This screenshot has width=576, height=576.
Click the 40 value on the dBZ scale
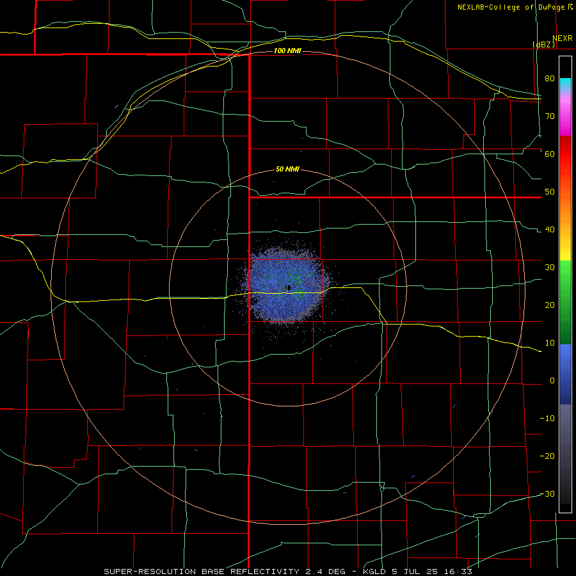pos(550,230)
